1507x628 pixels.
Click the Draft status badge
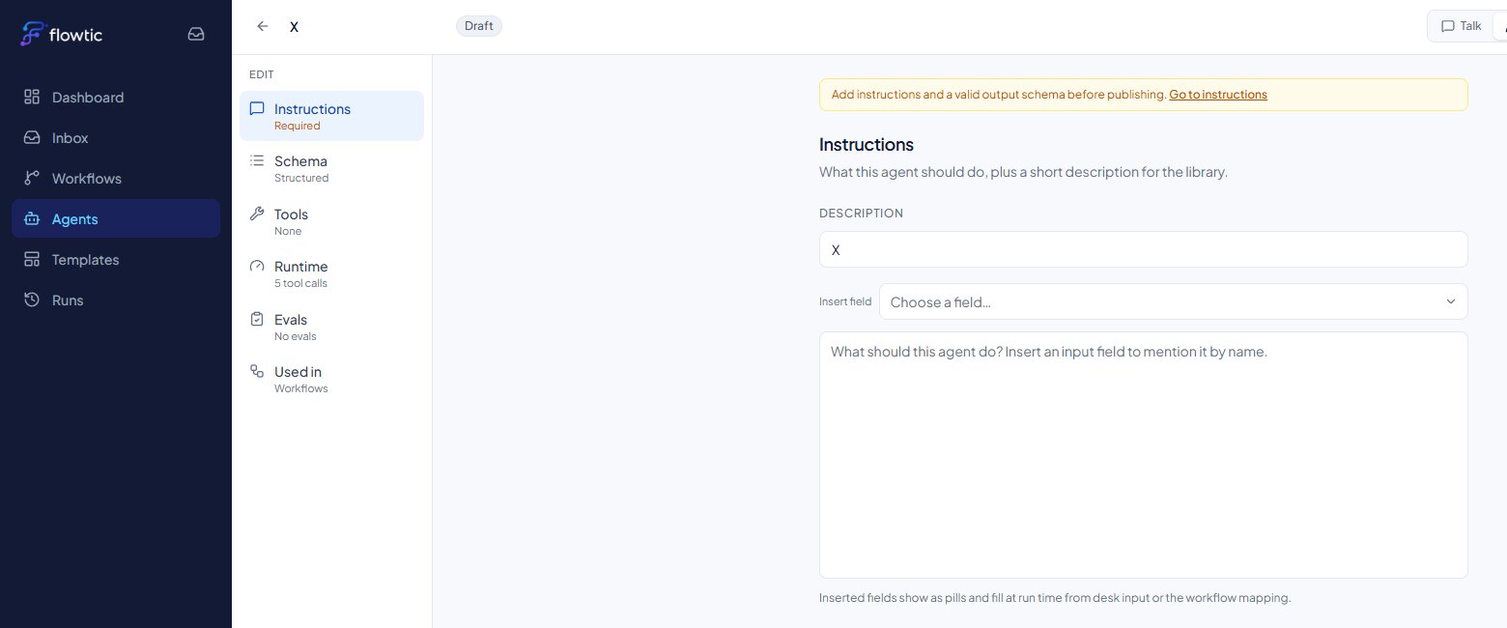[x=479, y=26]
